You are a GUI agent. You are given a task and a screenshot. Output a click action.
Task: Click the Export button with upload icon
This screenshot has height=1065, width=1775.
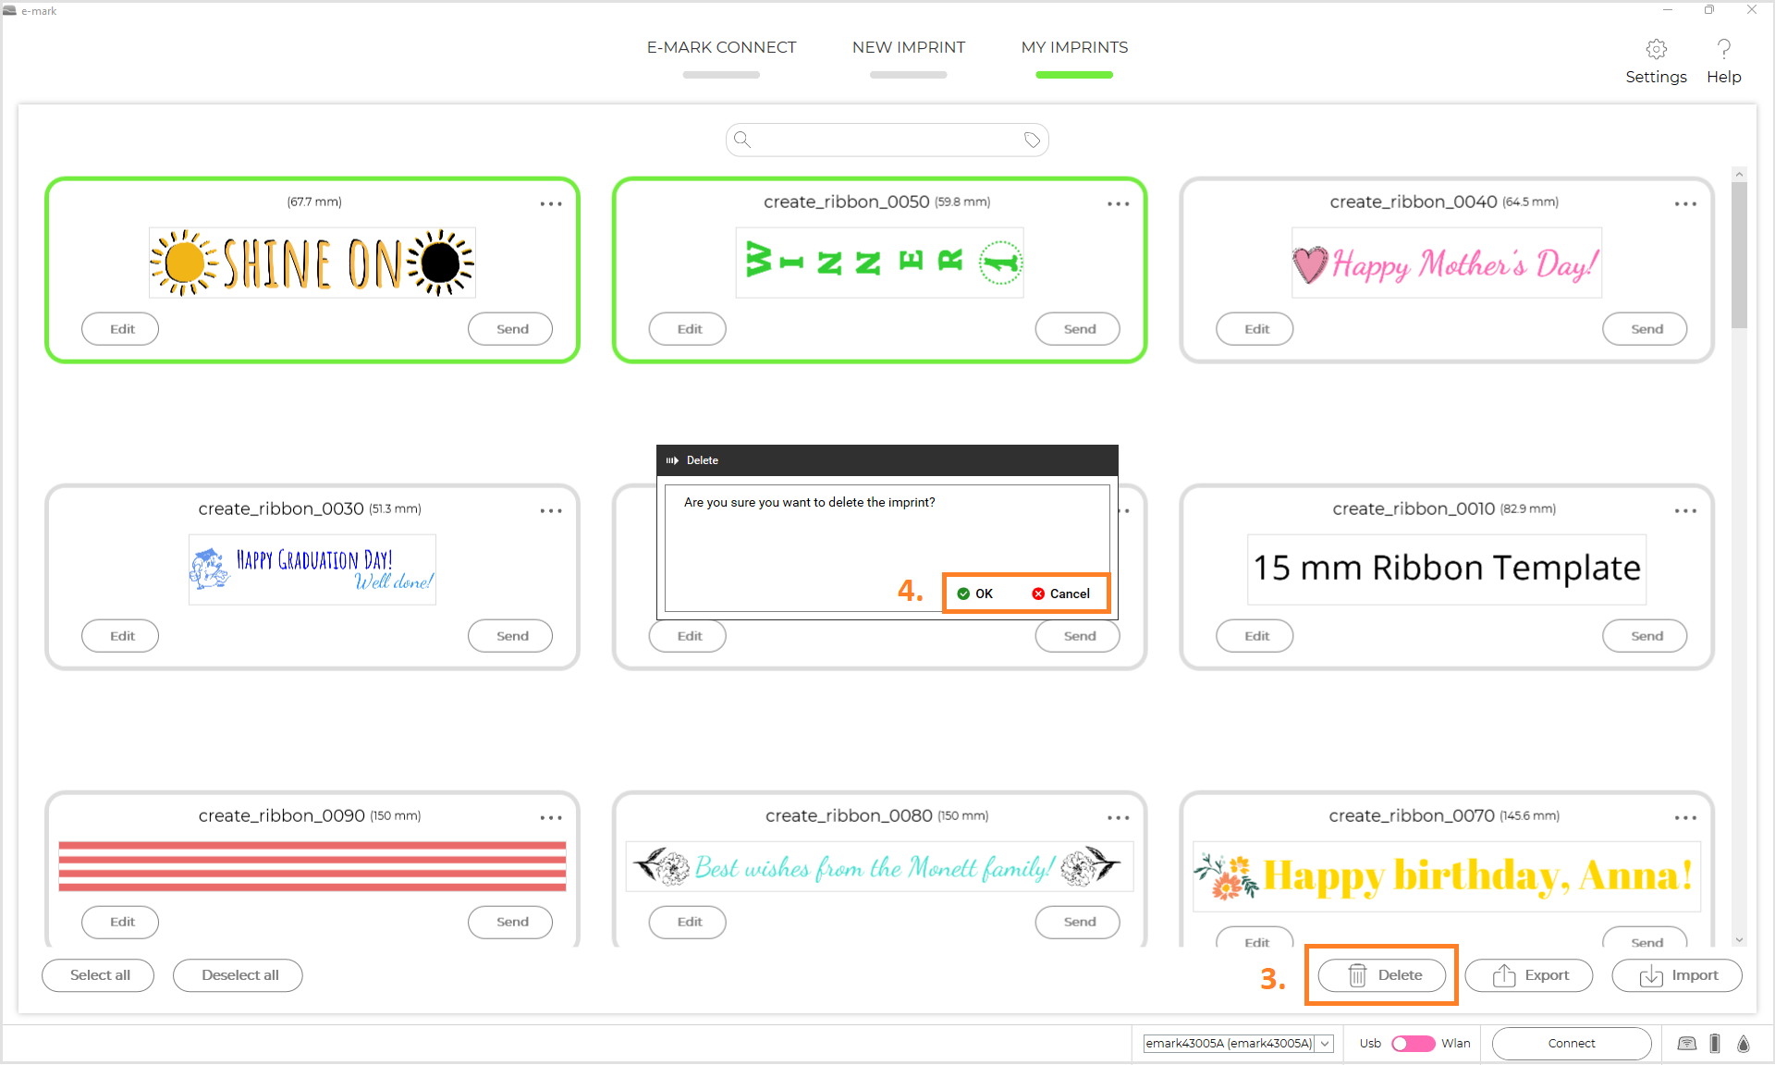coord(1529,975)
